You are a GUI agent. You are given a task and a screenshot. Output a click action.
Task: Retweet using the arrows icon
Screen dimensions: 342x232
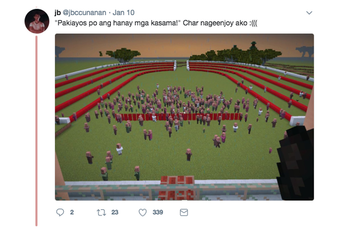tap(101, 212)
